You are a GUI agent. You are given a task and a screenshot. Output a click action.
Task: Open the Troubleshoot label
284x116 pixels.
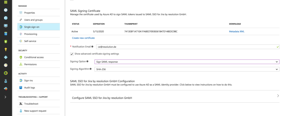(31, 104)
